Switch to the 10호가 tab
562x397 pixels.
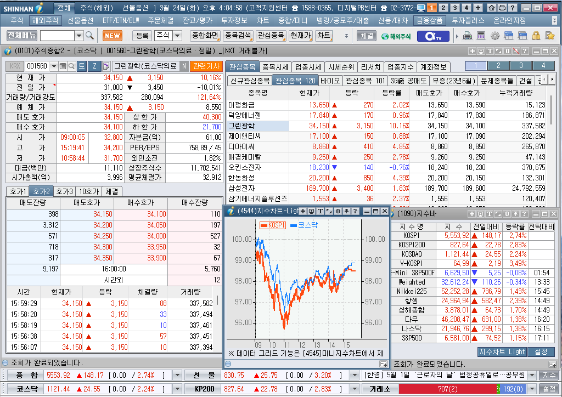click(88, 191)
